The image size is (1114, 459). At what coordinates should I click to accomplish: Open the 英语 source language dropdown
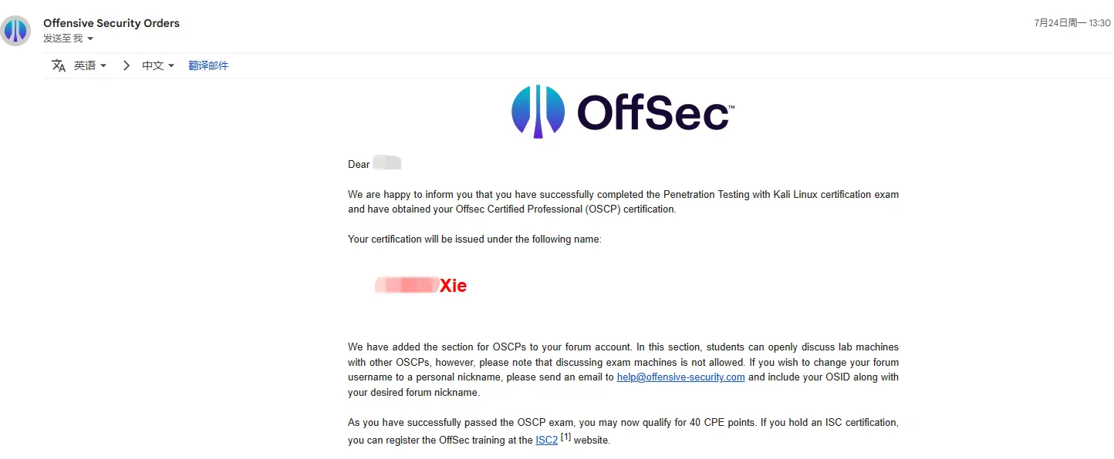coord(89,65)
